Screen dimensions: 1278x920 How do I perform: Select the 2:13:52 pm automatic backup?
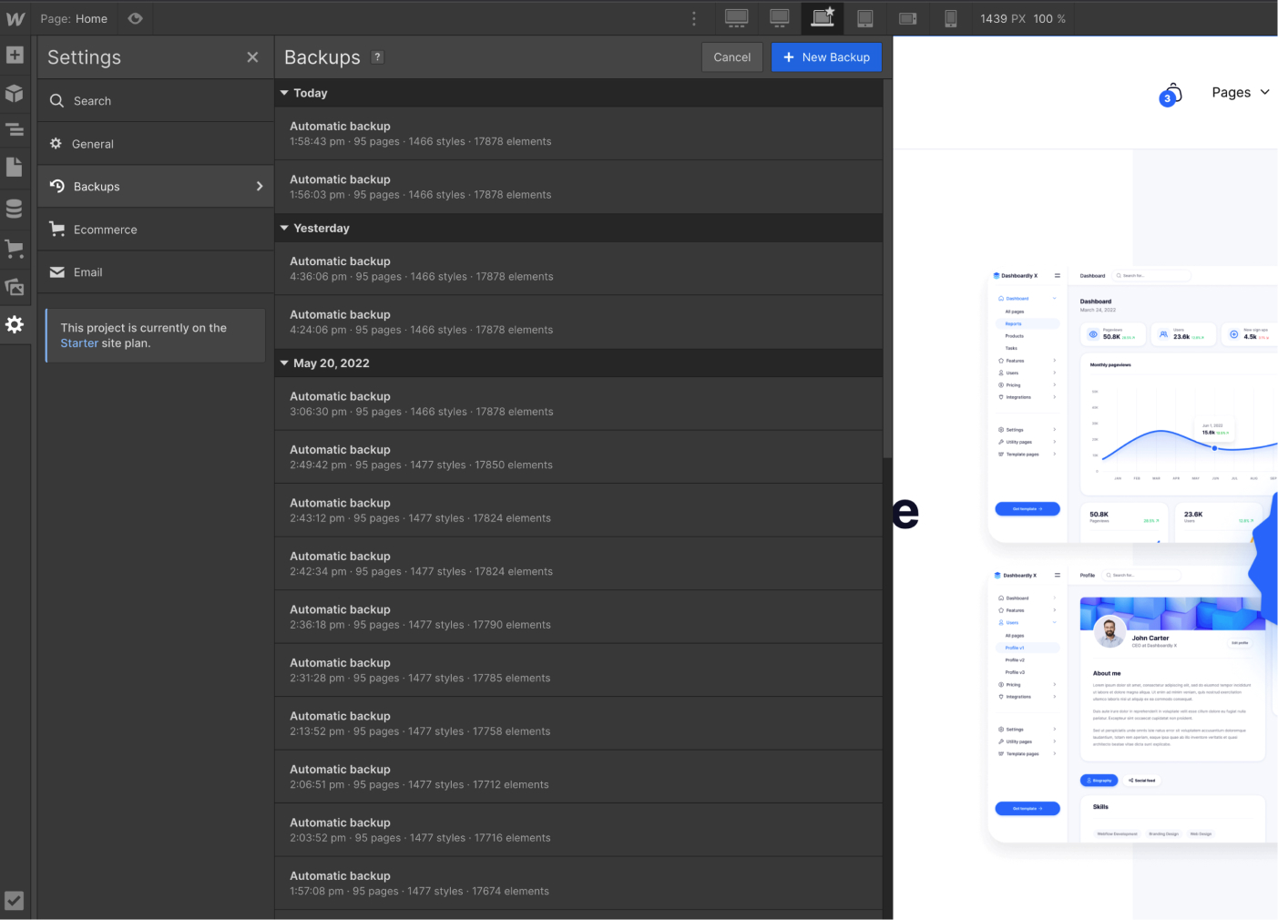click(578, 723)
